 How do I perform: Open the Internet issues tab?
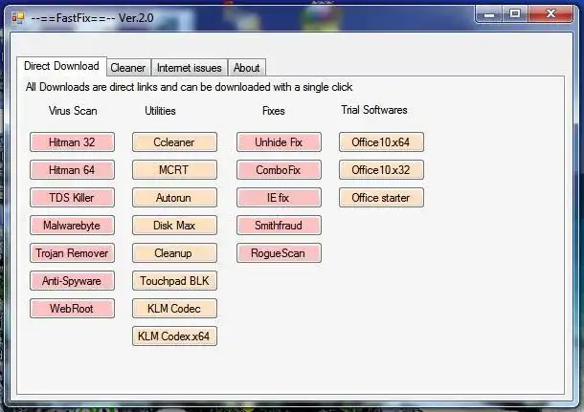point(190,68)
